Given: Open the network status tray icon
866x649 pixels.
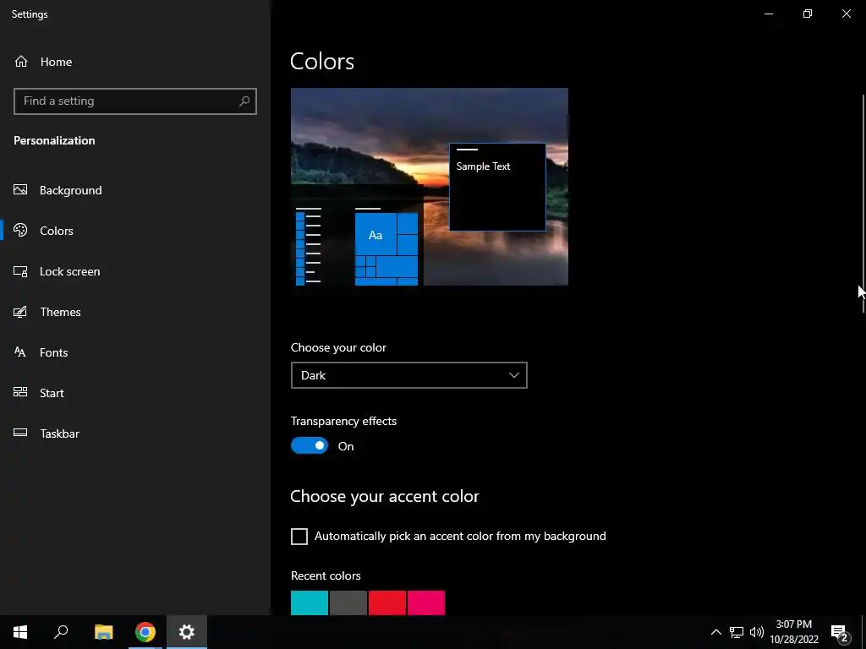Looking at the screenshot, I should click(737, 632).
